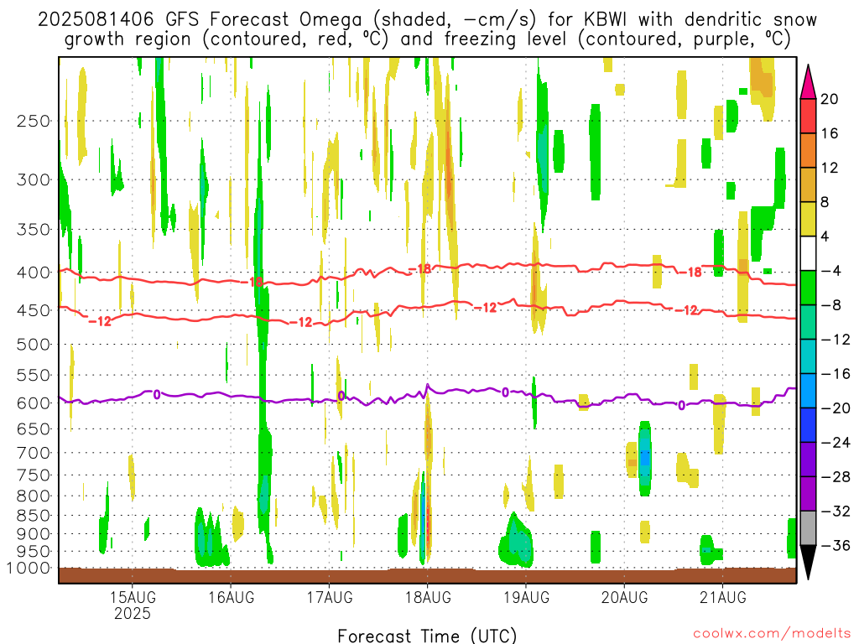Click the colorbar tick label -4
859x644 pixels.
(x=831, y=271)
